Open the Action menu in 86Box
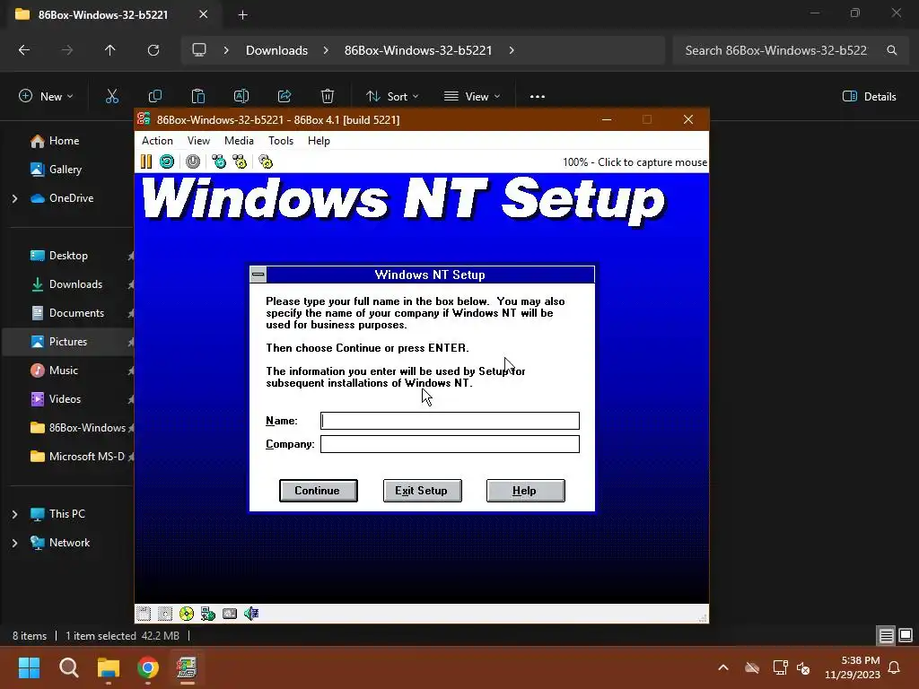The width and height of the screenshot is (919, 689). tap(157, 141)
